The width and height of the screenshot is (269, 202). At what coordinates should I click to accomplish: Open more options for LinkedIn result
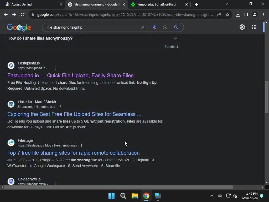coord(60,107)
